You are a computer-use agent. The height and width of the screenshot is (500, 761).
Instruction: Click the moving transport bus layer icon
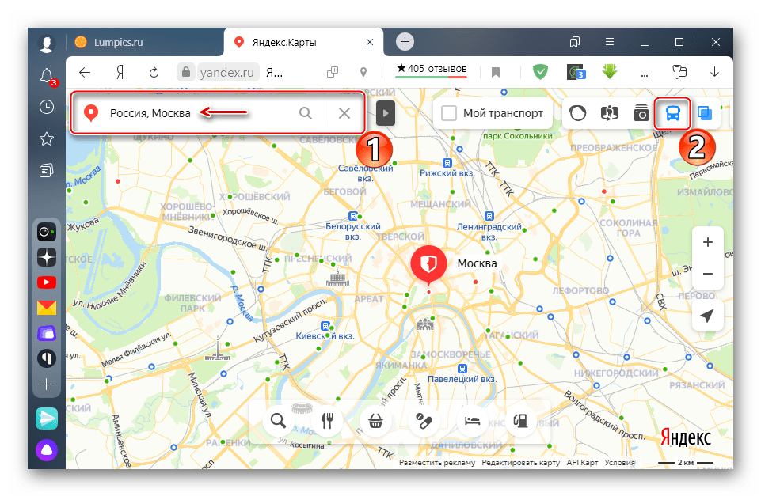pyautogui.click(x=672, y=114)
